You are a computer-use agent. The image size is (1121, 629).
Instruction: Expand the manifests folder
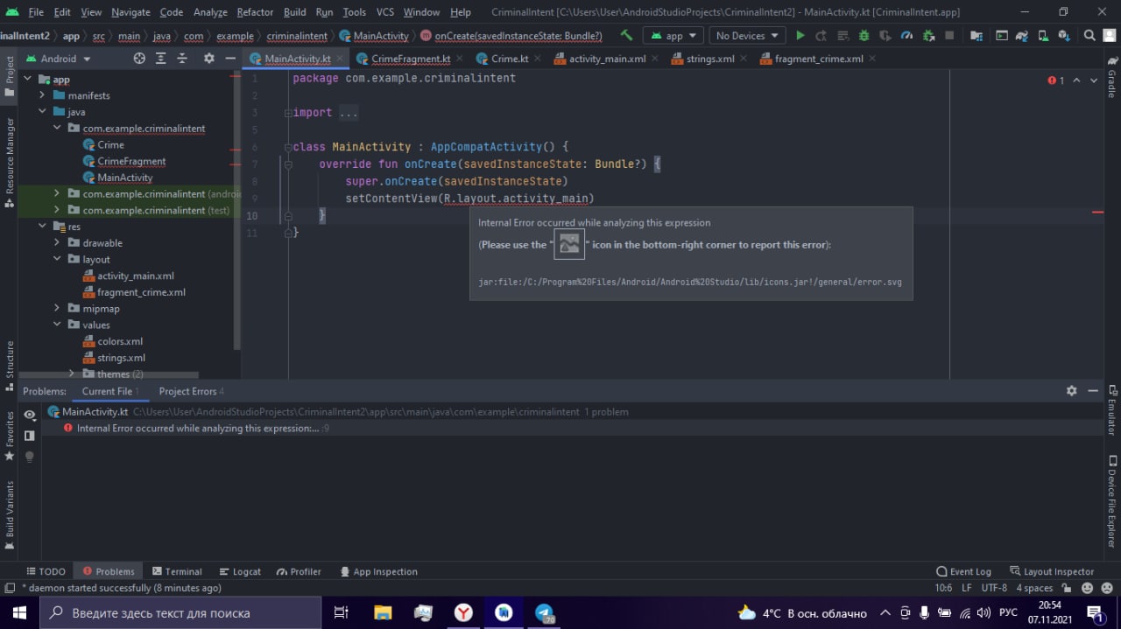pyautogui.click(x=42, y=95)
